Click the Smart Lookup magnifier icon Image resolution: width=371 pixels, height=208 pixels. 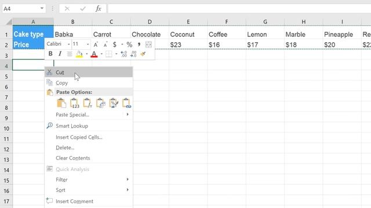pos(49,125)
